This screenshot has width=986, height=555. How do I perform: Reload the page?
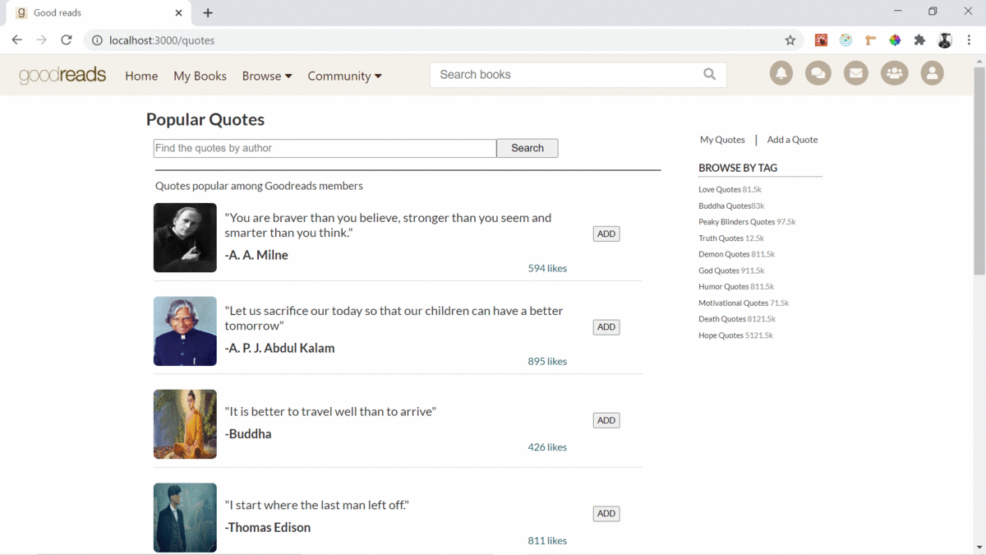coord(67,39)
